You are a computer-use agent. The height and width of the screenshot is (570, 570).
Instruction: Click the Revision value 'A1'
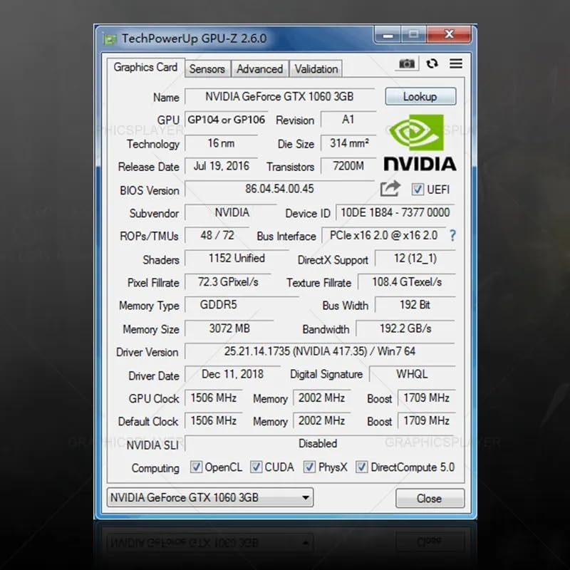[x=348, y=120]
